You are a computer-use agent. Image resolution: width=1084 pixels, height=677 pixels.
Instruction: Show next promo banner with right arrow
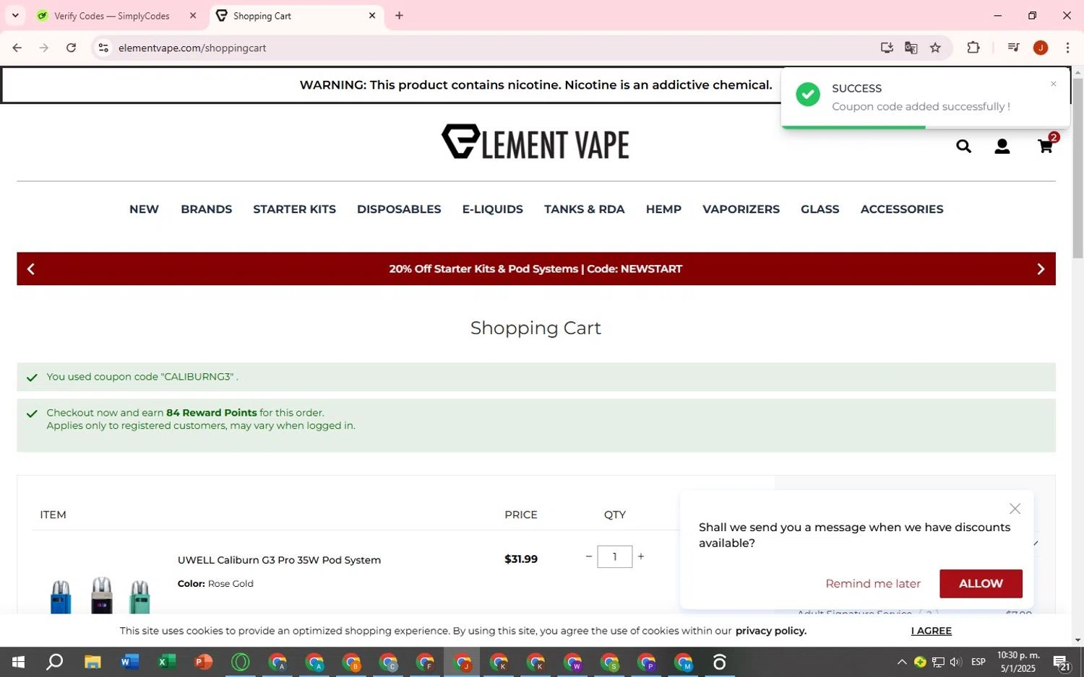(x=1041, y=268)
